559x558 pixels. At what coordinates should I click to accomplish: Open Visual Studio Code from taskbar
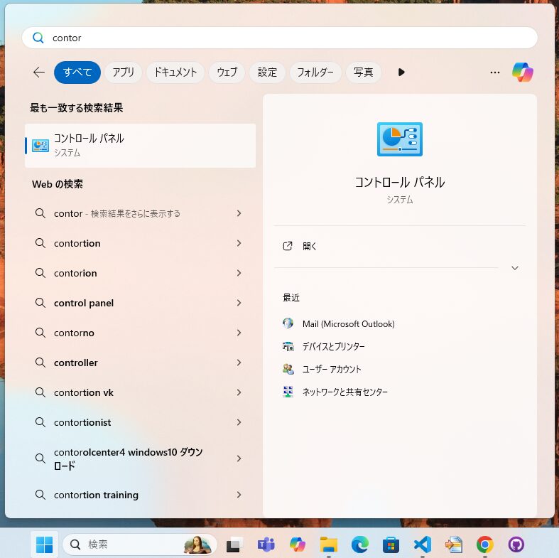422,544
